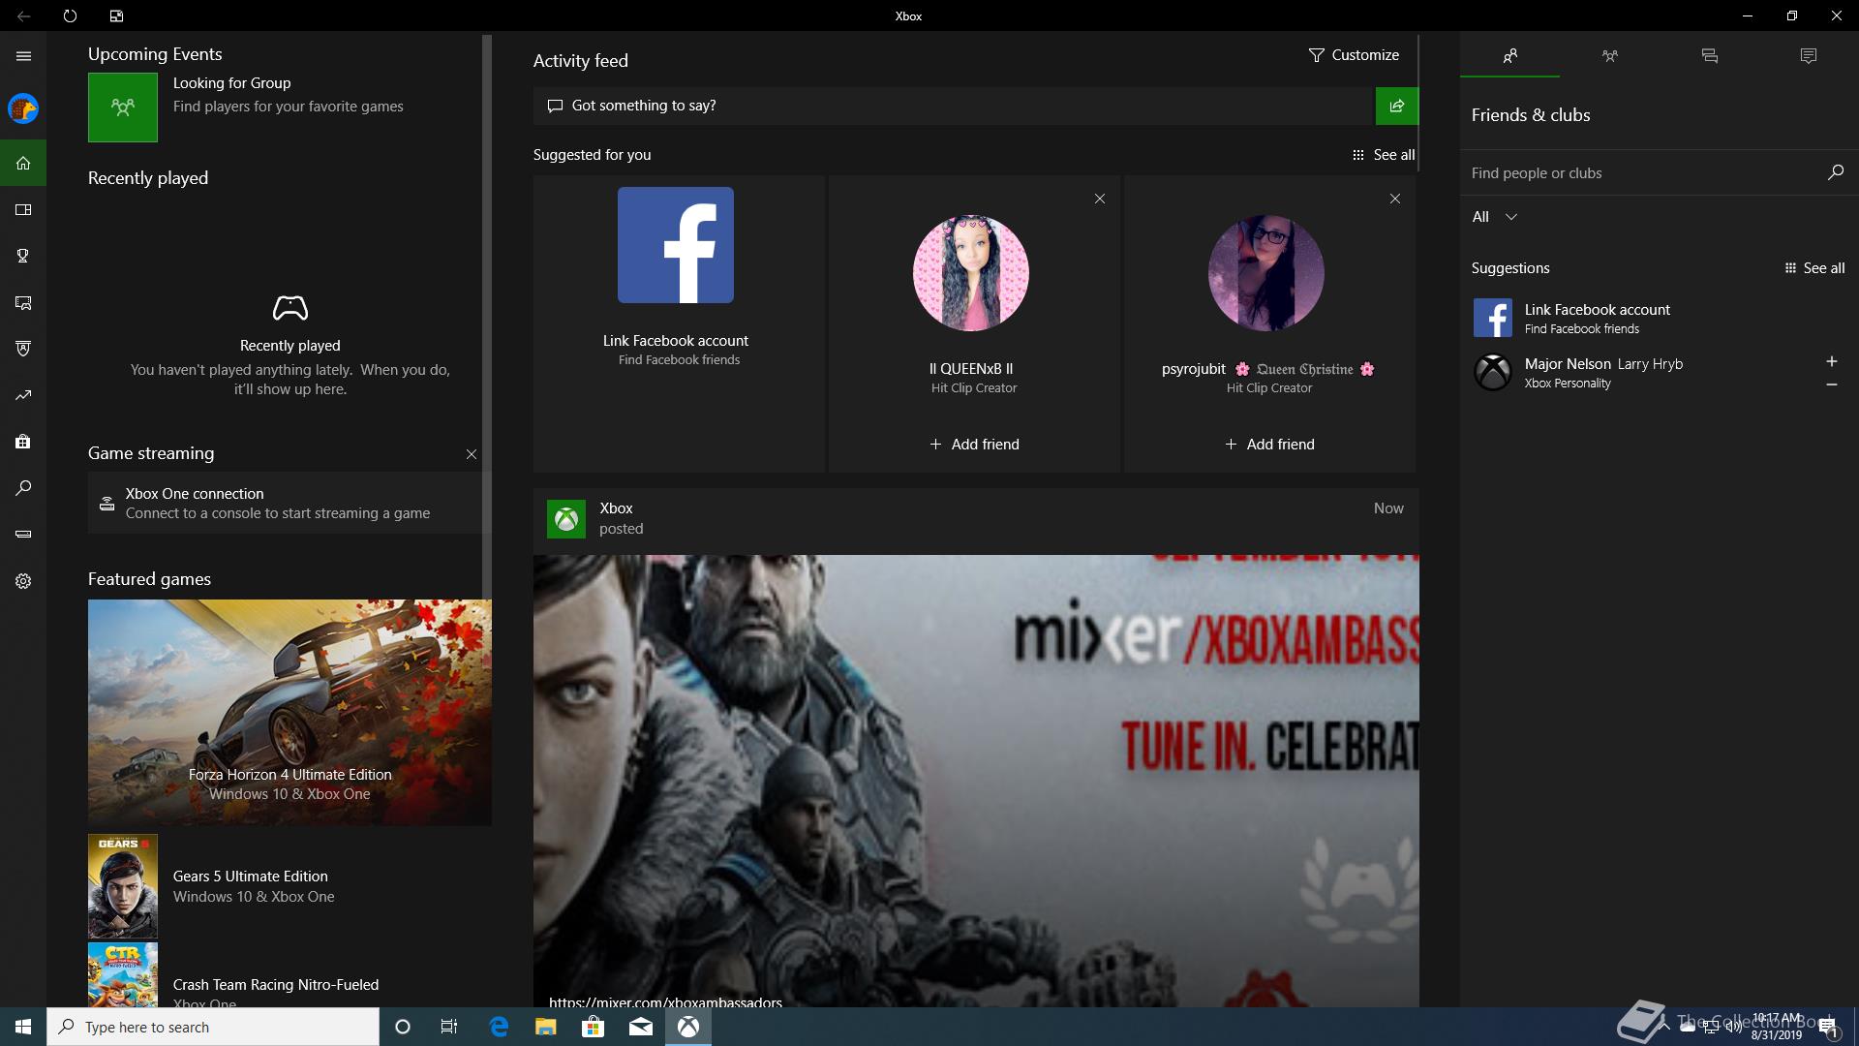1859x1046 pixels.
Task: Click Link Facebook account card
Action: click(x=679, y=323)
